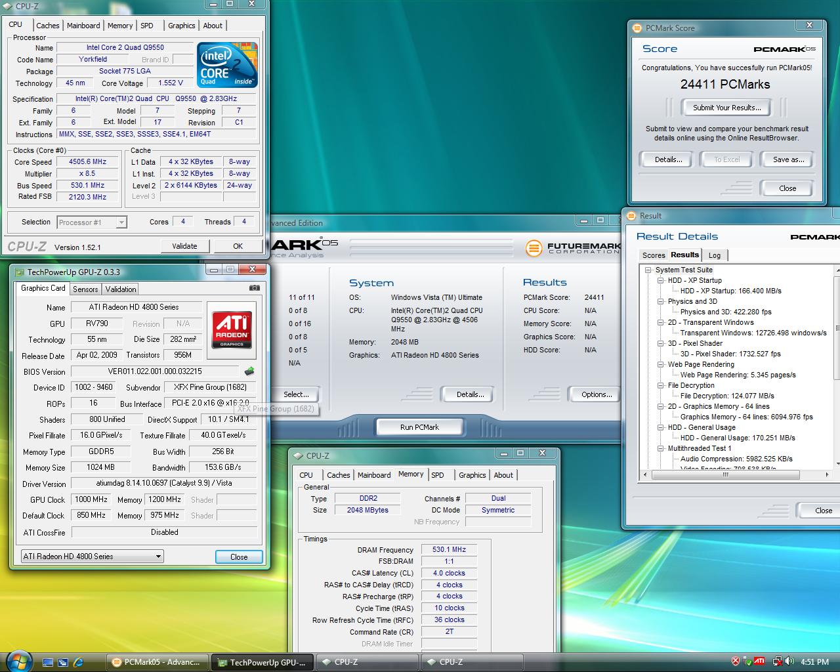This screenshot has width=840, height=672.
Task: Click the network connection tray icon
Action: (778, 661)
